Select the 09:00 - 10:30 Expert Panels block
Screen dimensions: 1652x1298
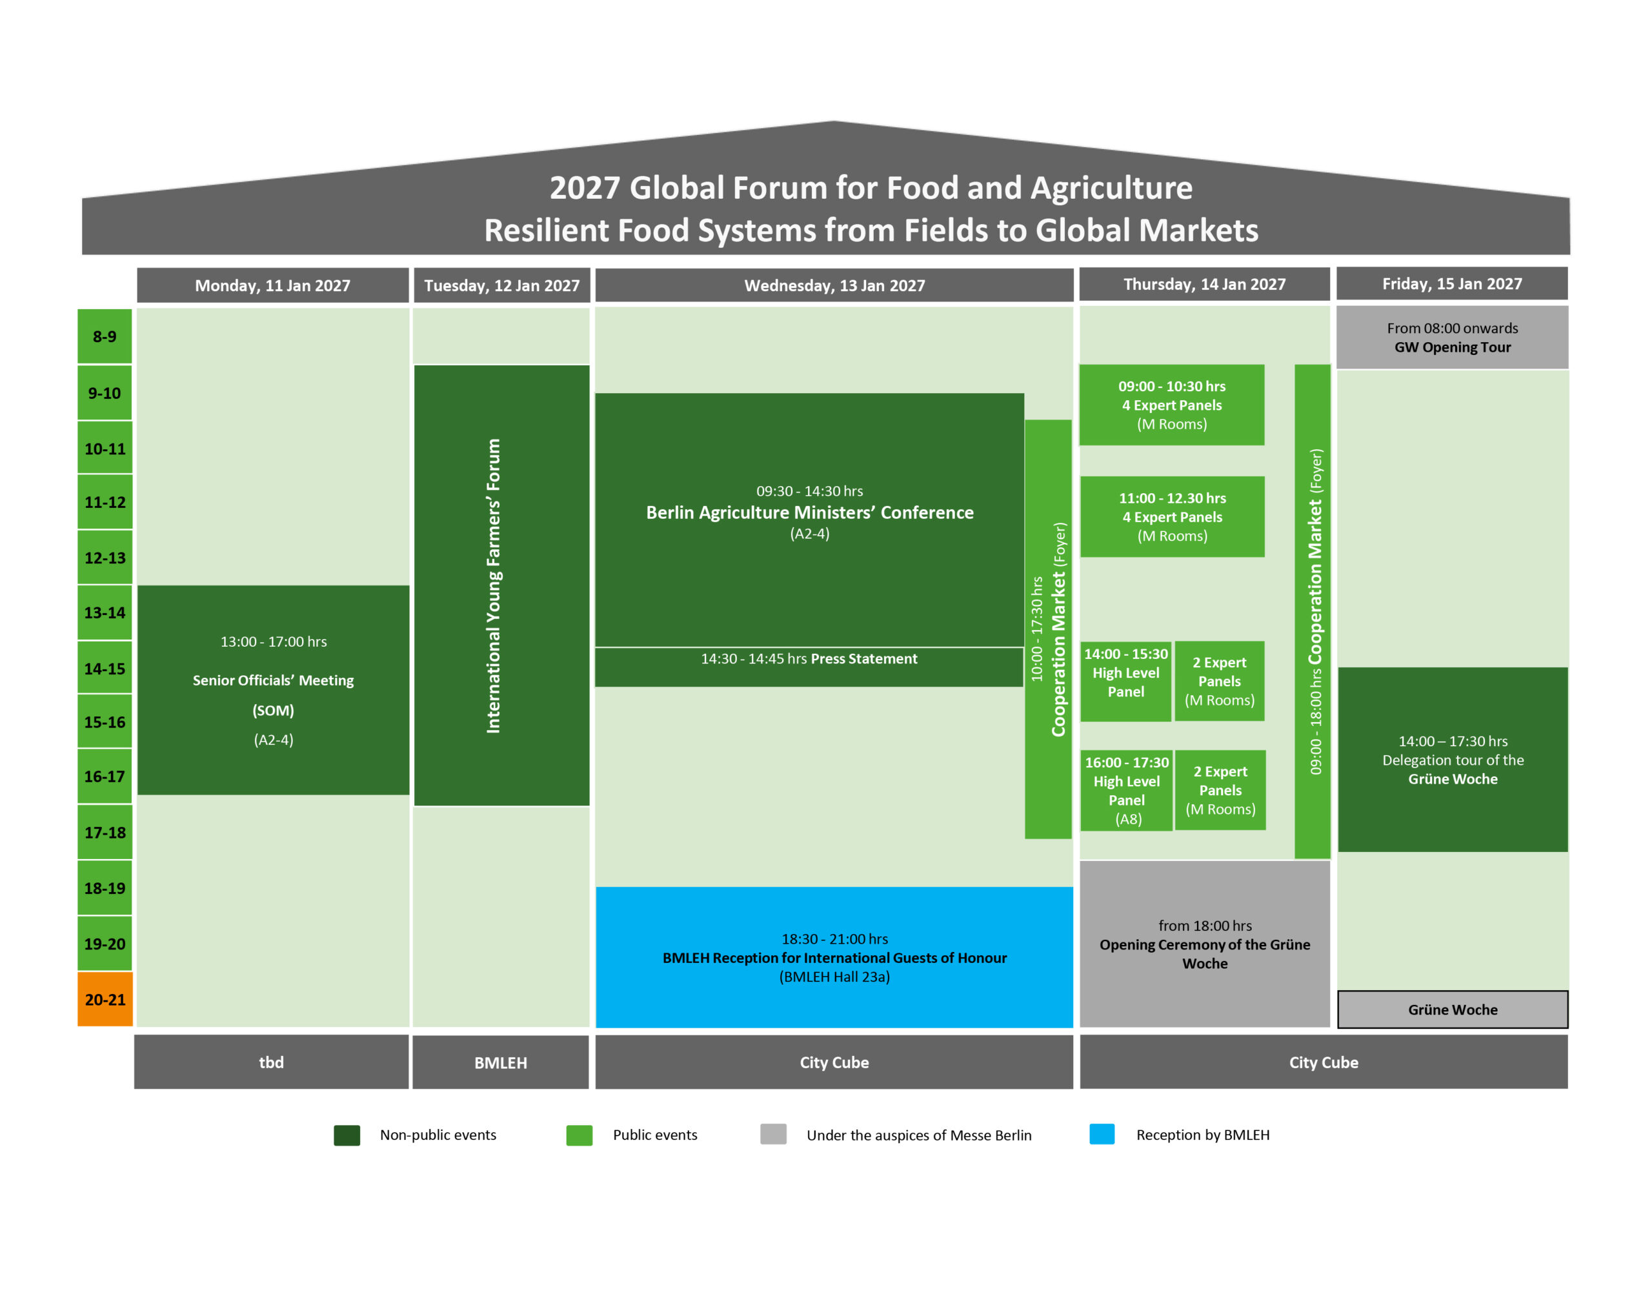pos(1172,405)
